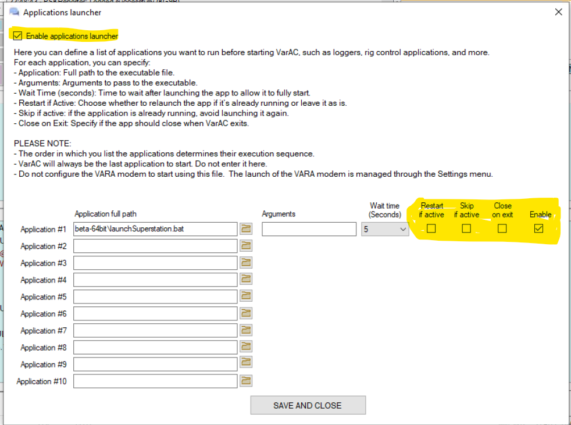Tick Skip if active for Application #1
Image resolution: width=571 pixels, height=425 pixels.
(x=466, y=229)
